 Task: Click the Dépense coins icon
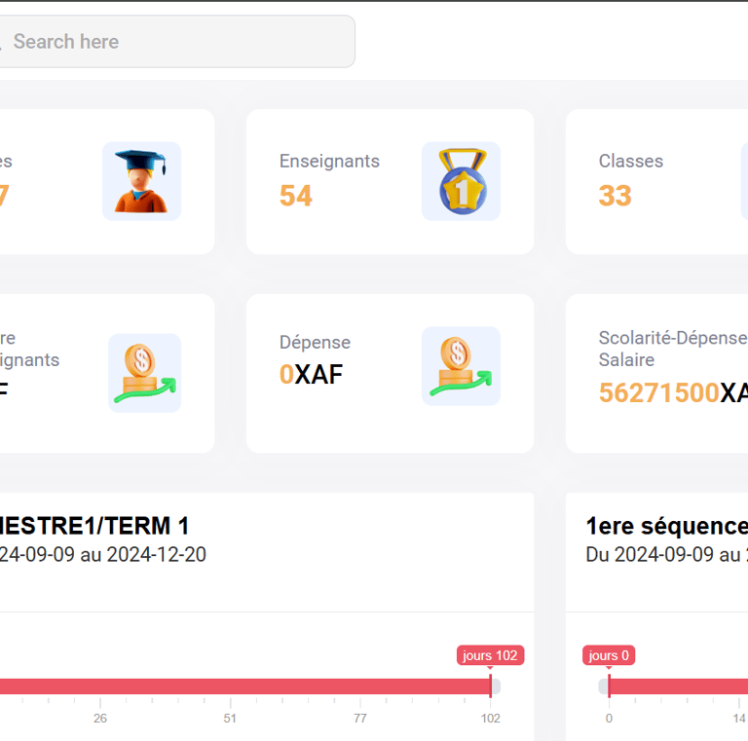pyautogui.click(x=461, y=366)
